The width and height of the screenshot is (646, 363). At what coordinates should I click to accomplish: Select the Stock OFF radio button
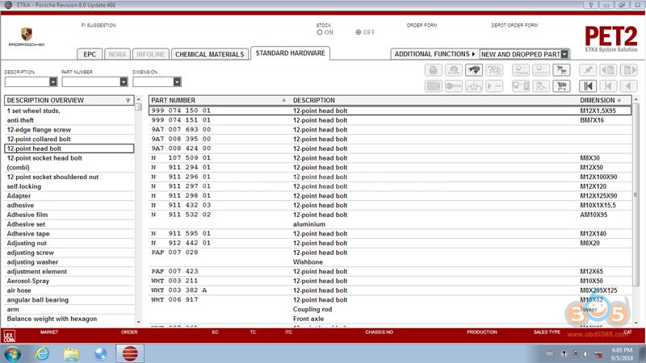click(359, 32)
